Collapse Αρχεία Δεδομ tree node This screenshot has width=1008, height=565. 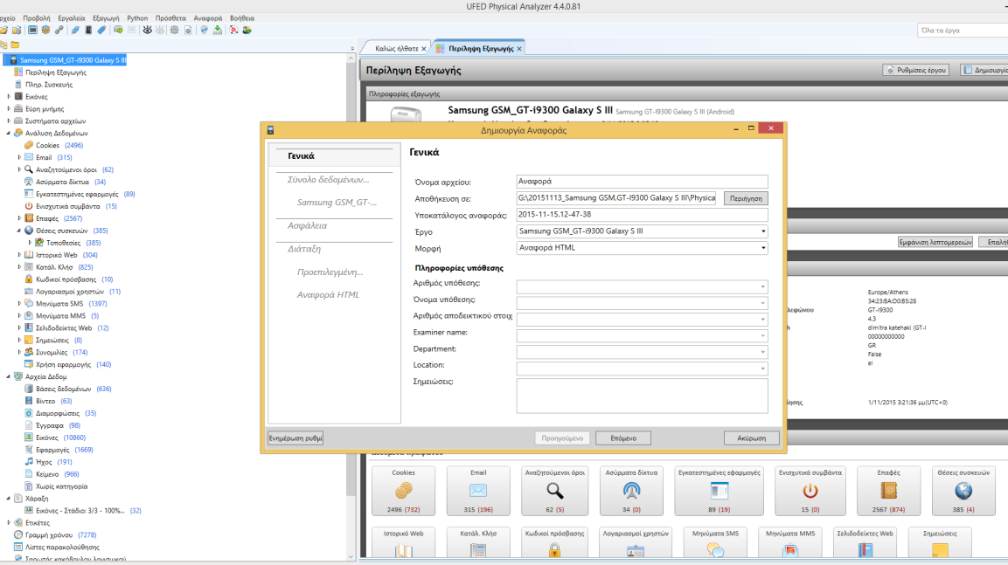pyautogui.click(x=9, y=377)
